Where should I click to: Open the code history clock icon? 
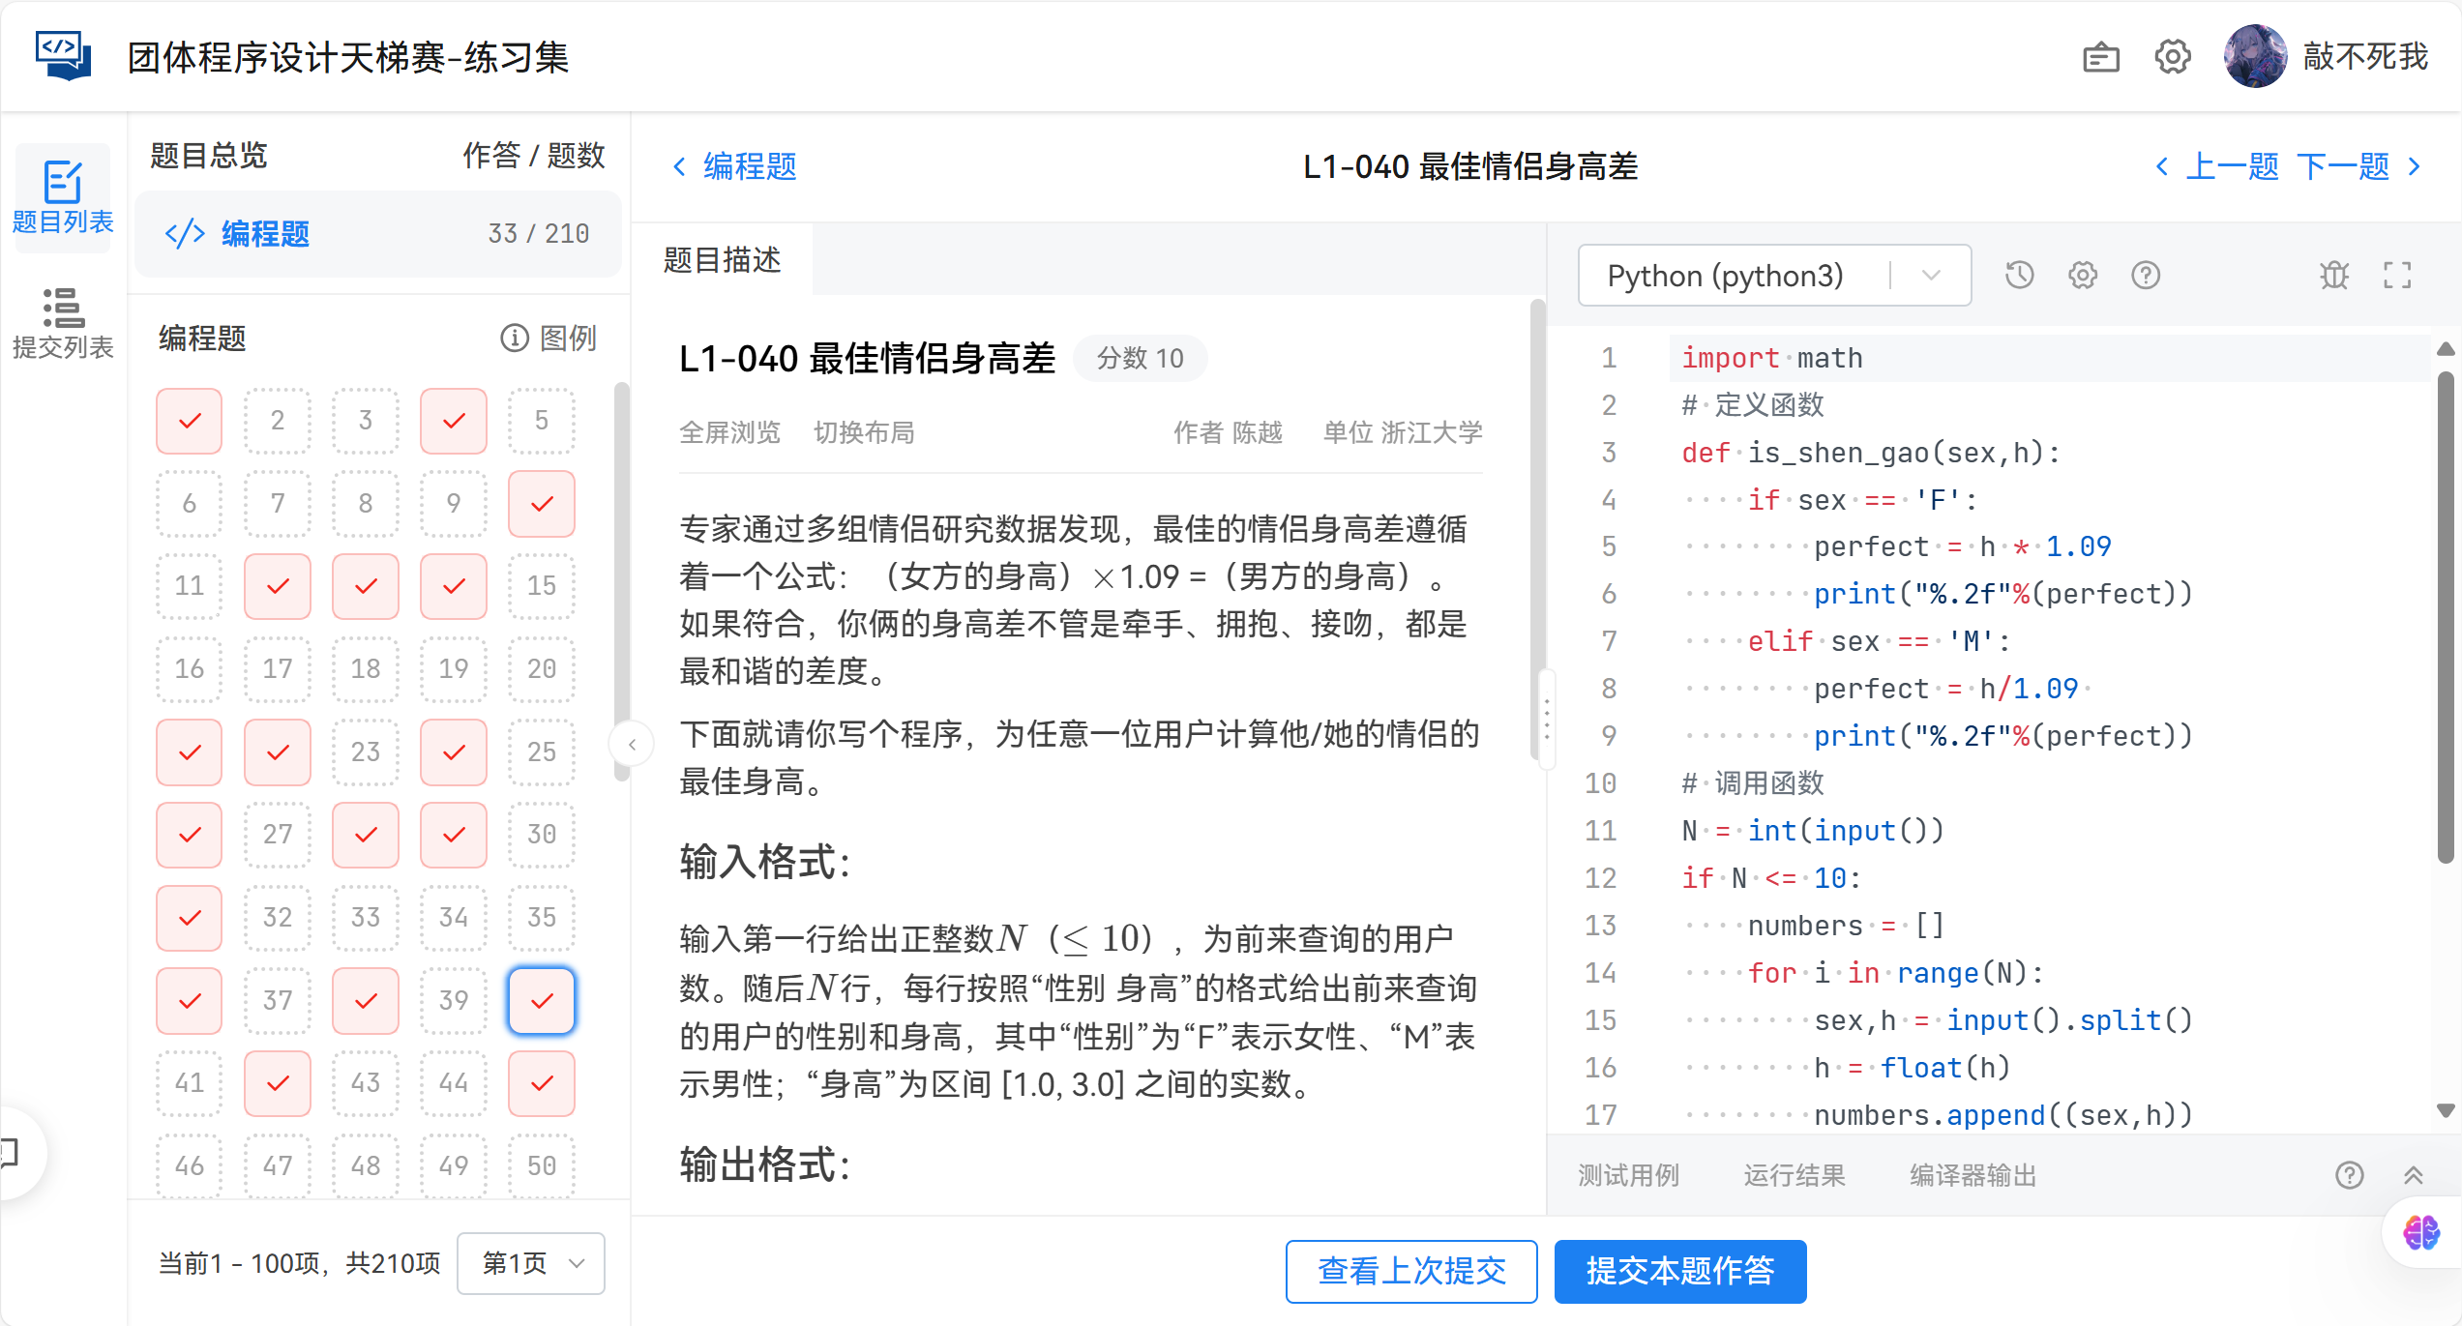coord(2019,276)
